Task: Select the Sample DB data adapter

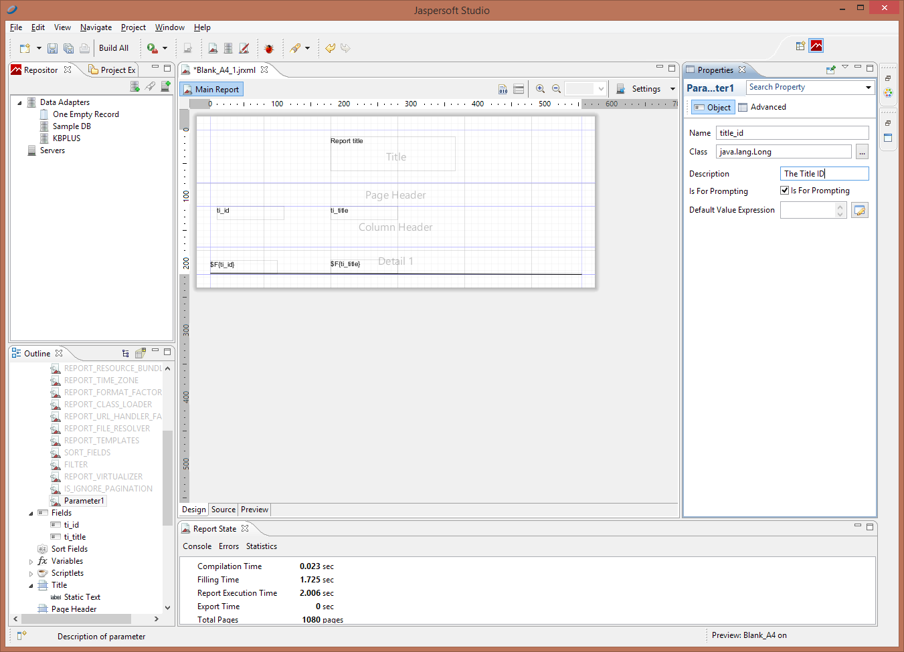Action: coord(72,126)
